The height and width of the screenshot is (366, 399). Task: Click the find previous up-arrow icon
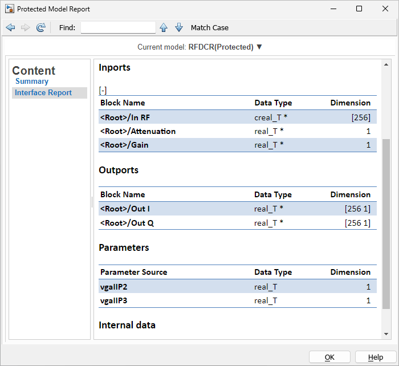tap(164, 27)
